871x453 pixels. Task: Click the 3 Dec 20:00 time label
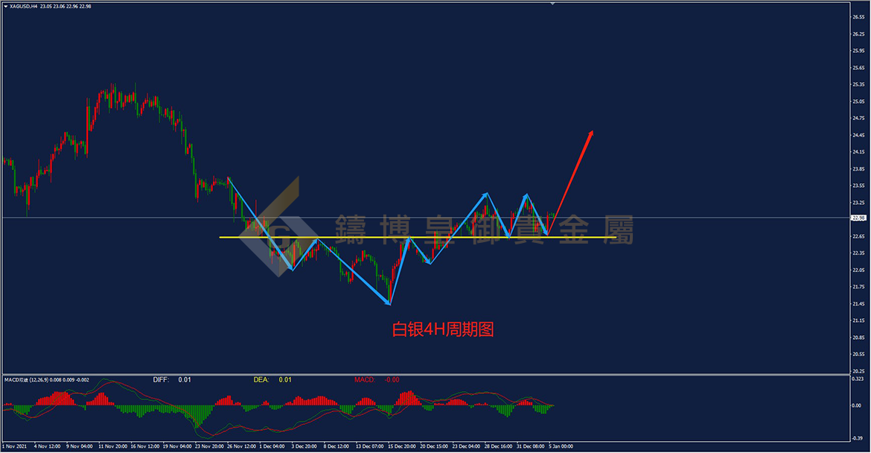pyautogui.click(x=304, y=446)
